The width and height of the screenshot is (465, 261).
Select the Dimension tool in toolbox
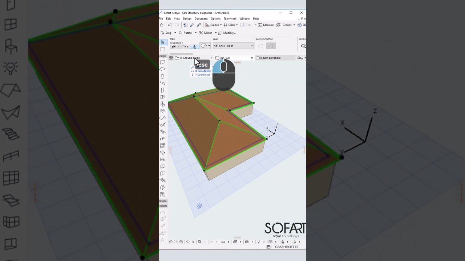[162, 212]
